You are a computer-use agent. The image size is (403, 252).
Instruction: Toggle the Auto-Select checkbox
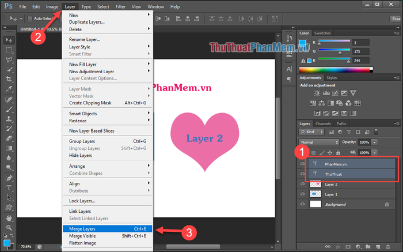[x=30, y=18]
